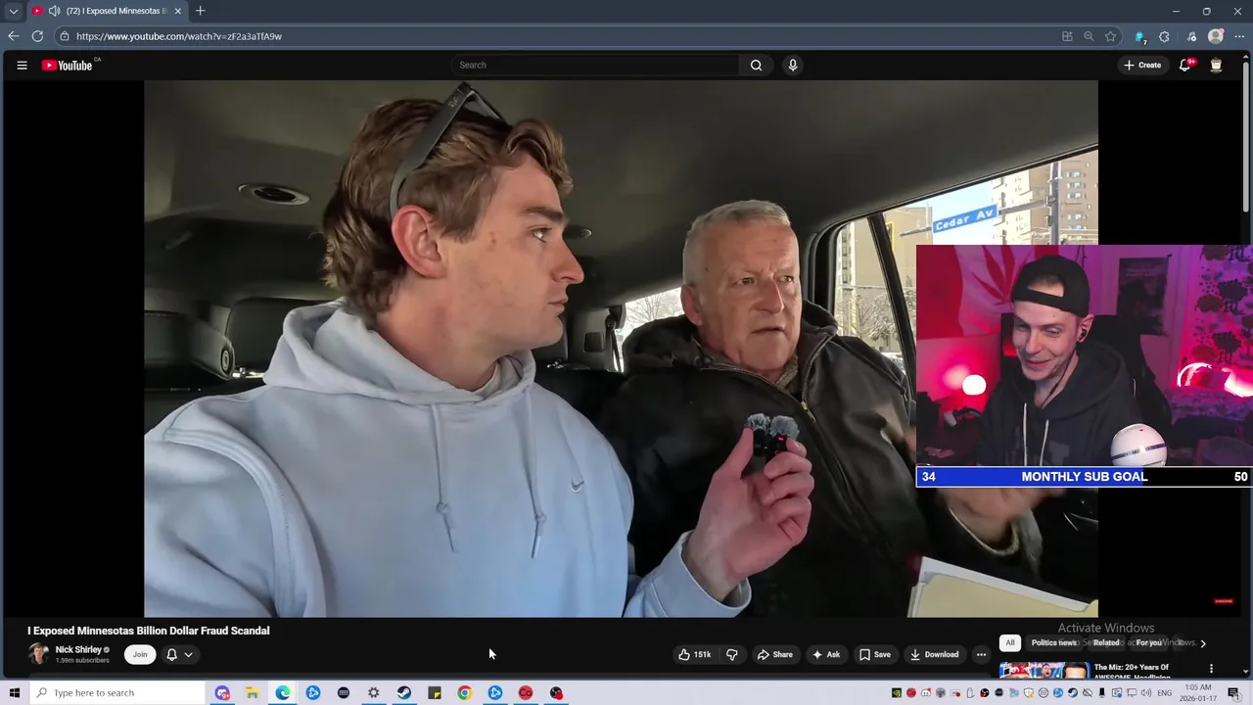Select the For you chip

[x=1149, y=643]
